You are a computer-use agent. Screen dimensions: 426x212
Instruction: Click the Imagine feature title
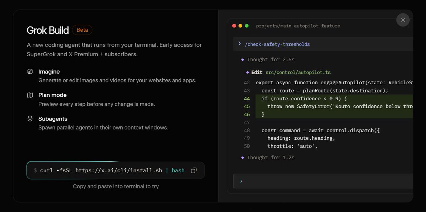pos(49,71)
